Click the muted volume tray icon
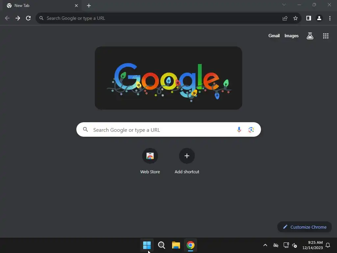This screenshot has height=253, width=337. point(295,245)
